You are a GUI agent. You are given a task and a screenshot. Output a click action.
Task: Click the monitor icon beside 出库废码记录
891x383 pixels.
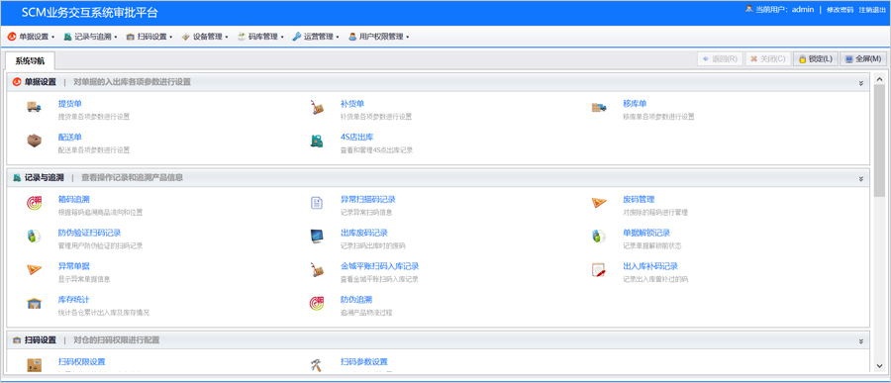point(317,237)
